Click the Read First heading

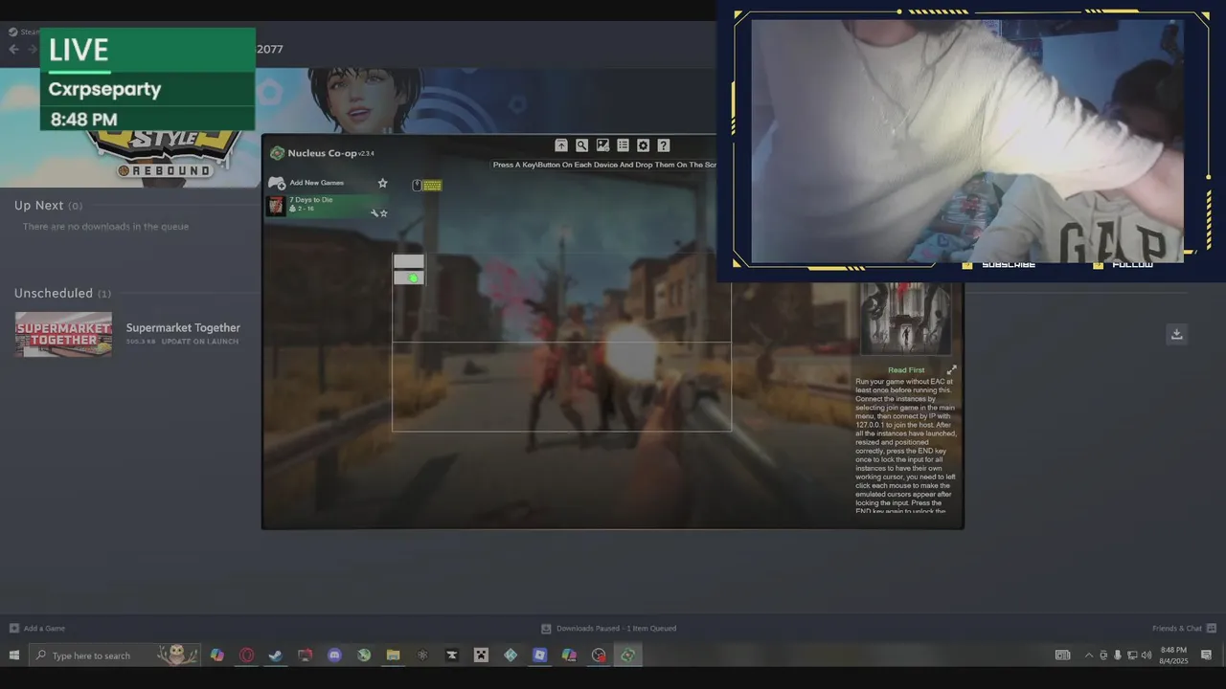pos(906,370)
